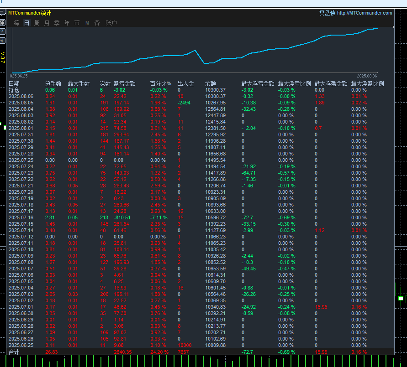Open the 账户 account tab
407x367 pixels.
point(111,23)
